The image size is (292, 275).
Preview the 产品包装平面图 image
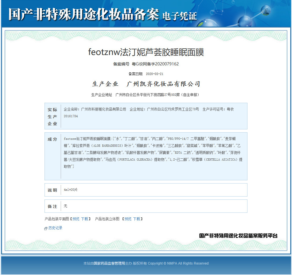coord(76,219)
